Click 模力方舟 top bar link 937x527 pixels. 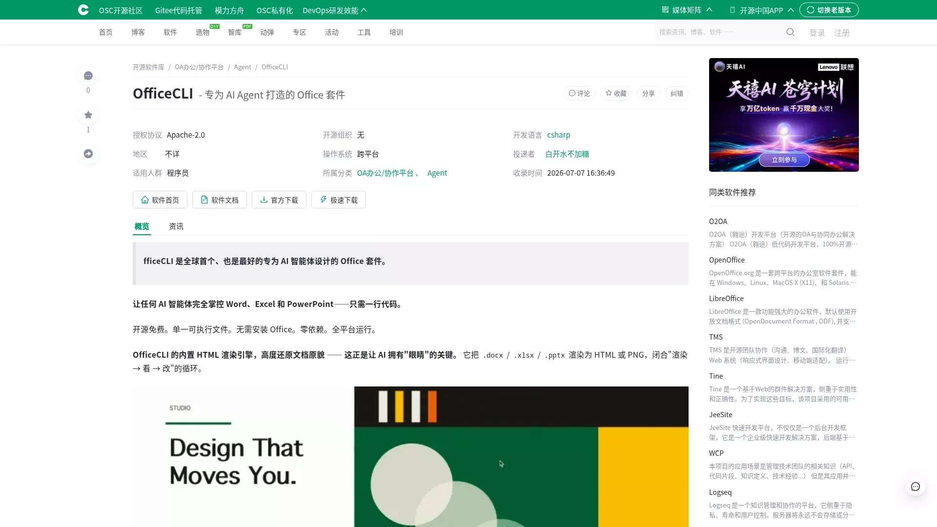(229, 10)
